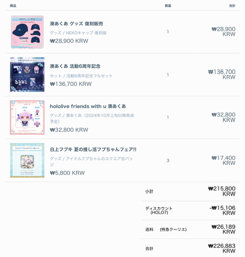
Task: Click the 白上フブキ 夏の推し活フブちゃんフェア!! title
Action: (93, 149)
